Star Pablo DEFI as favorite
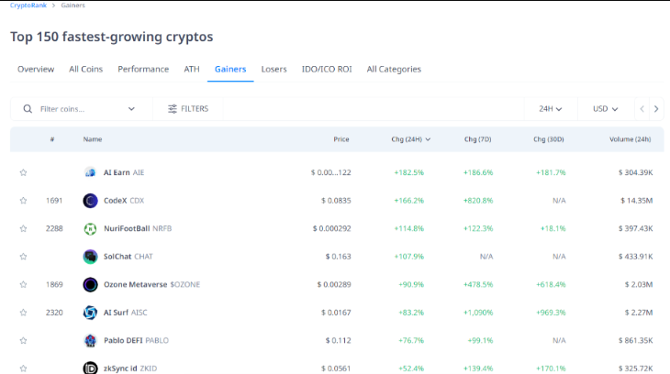The height and width of the screenshot is (374, 670). coord(23,340)
